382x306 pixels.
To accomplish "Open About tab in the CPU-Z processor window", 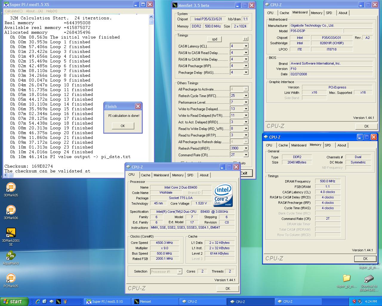I will click(x=204, y=175).
